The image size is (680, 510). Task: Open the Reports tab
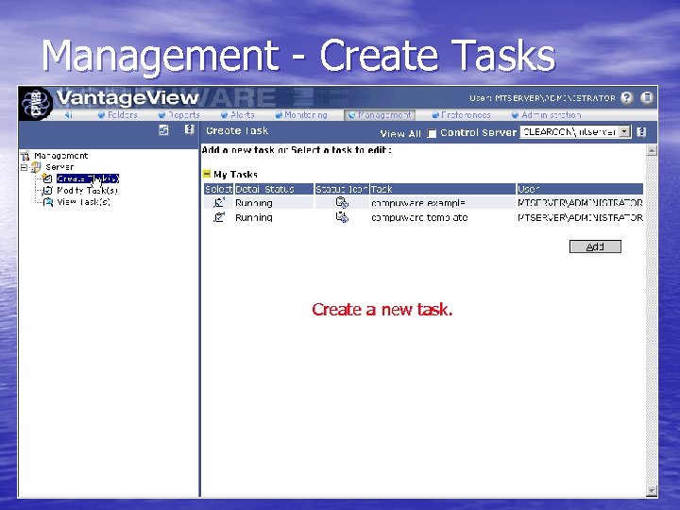tap(179, 115)
